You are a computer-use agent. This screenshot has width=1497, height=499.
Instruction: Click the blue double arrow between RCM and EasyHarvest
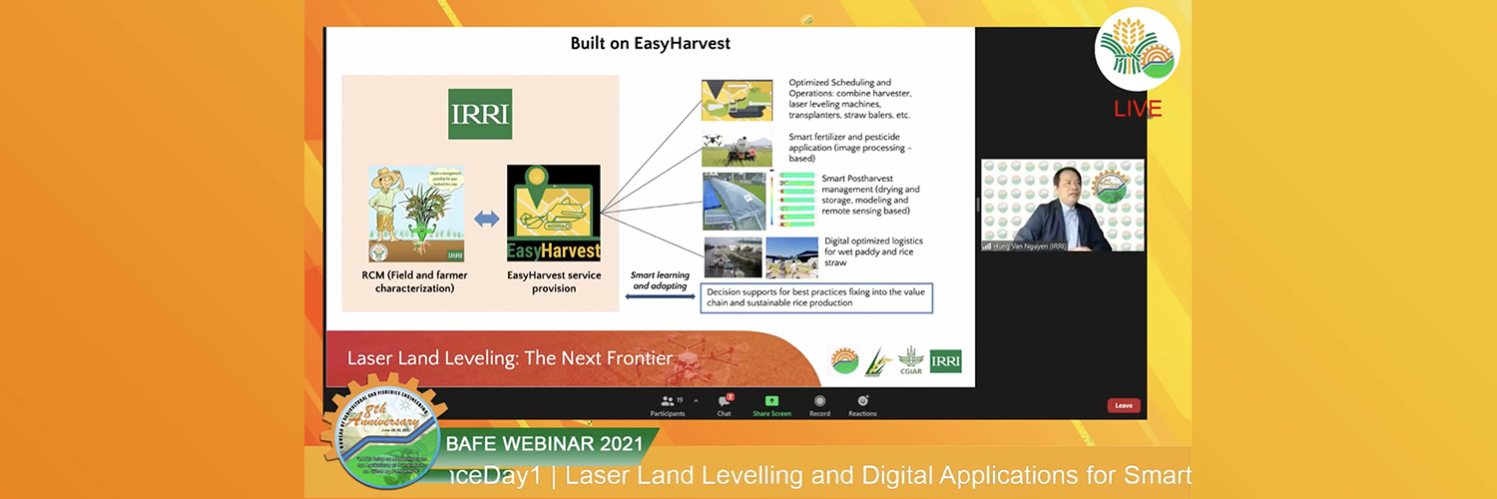486,219
